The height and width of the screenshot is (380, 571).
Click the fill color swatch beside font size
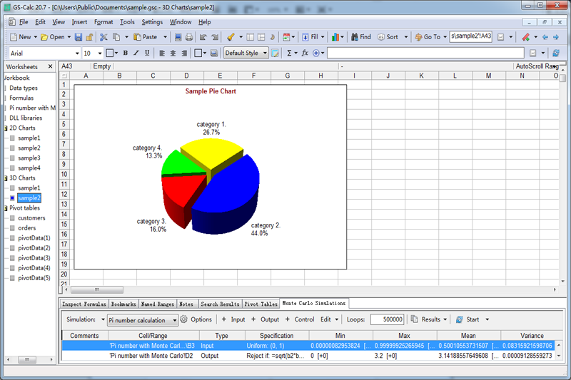(x=110, y=53)
